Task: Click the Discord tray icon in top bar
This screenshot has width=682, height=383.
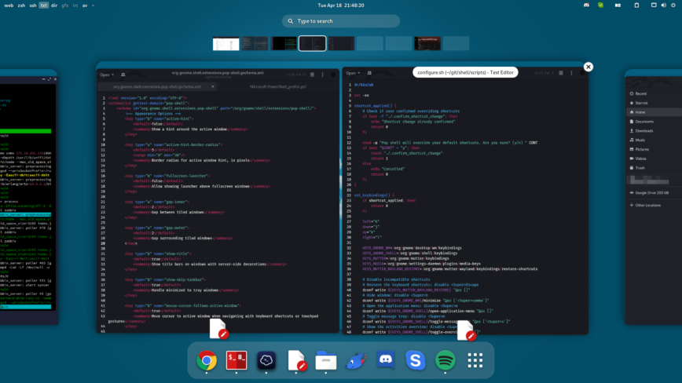Action: coord(586,5)
